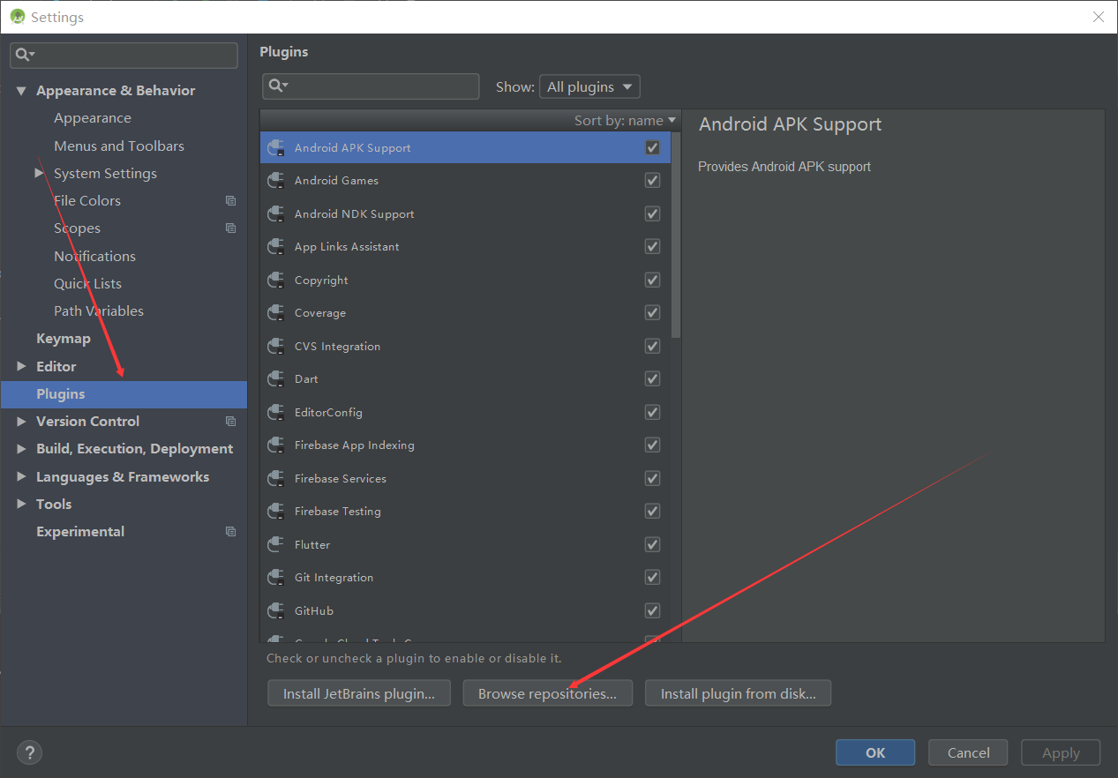Click the Dart plugin icon
Image resolution: width=1118 pixels, height=778 pixels.
click(x=275, y=378)
